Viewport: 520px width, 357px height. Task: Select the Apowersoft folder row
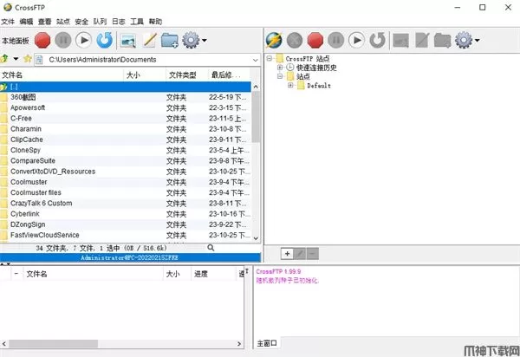coord(126,107)
